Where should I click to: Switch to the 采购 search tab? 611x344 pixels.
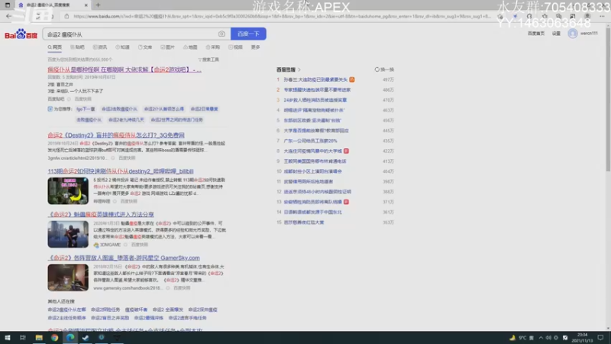pos(213,47)
